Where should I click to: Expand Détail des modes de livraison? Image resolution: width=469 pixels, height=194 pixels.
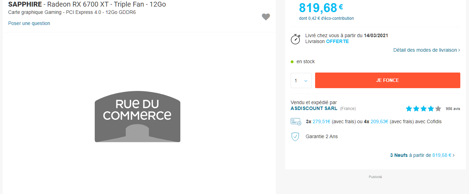click(x=427, y=50)
